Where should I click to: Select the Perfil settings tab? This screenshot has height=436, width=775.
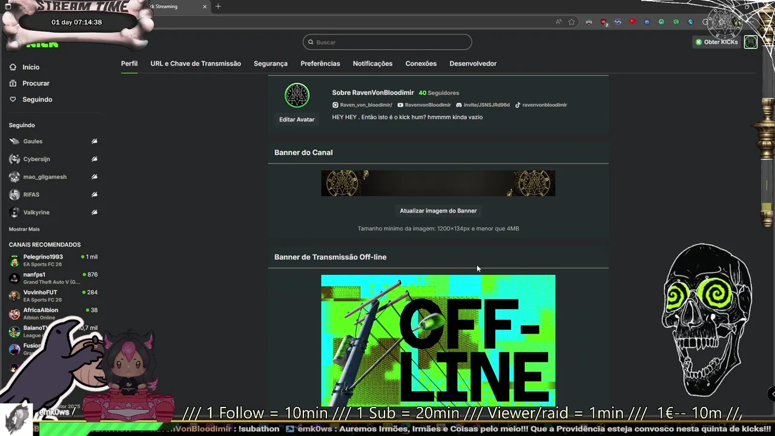point(129,64)
